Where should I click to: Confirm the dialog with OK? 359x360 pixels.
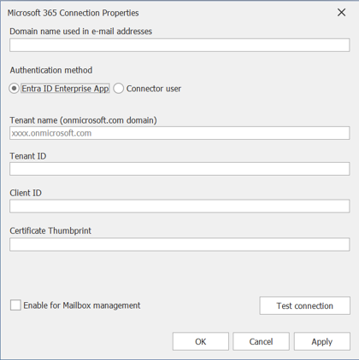click(x=201, y=341)
